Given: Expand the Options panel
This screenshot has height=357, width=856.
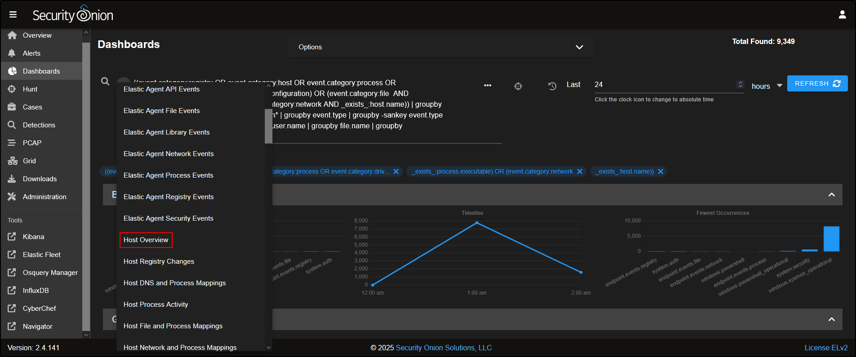Looking at the screenshot, I should click(x=579, y=47).
